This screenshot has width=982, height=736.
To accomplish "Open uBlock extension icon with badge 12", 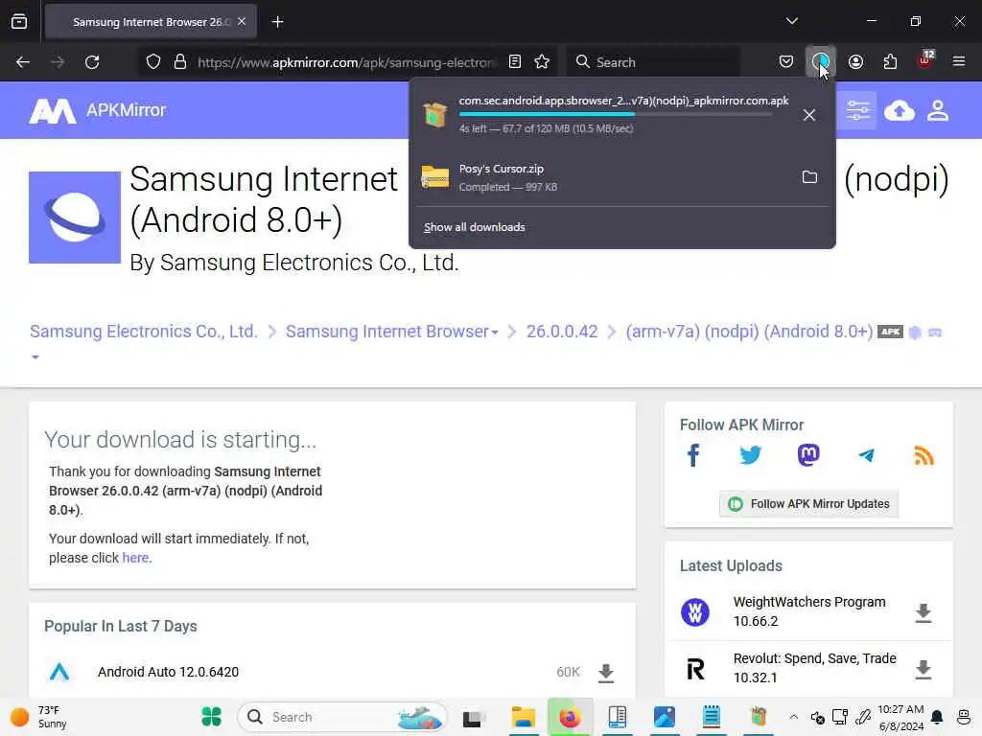I will pyautogui.click(x=925, y=60).
